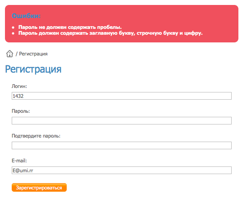The width and height of the screenshot is (242, 198).
Task: Click the text 1432 in login field
Action: click(18, 96)
